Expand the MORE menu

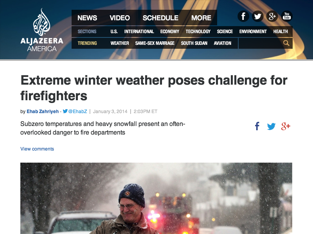[201, 18]
